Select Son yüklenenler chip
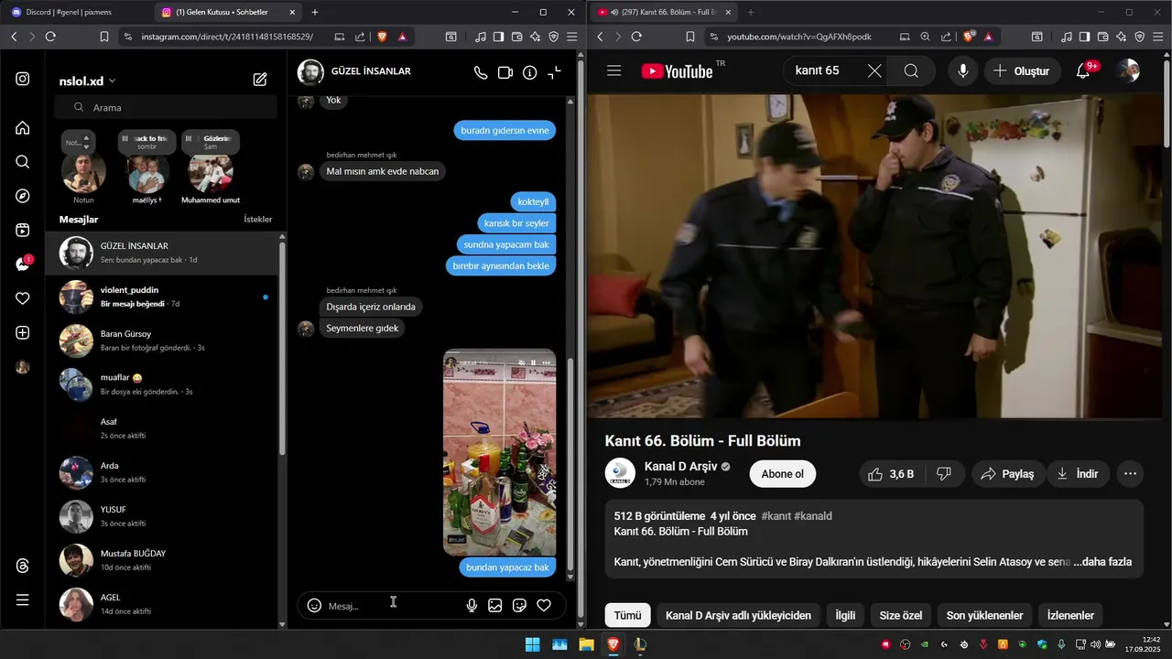The height and width of the screenshot is (659, 1172). click(984, 615)
